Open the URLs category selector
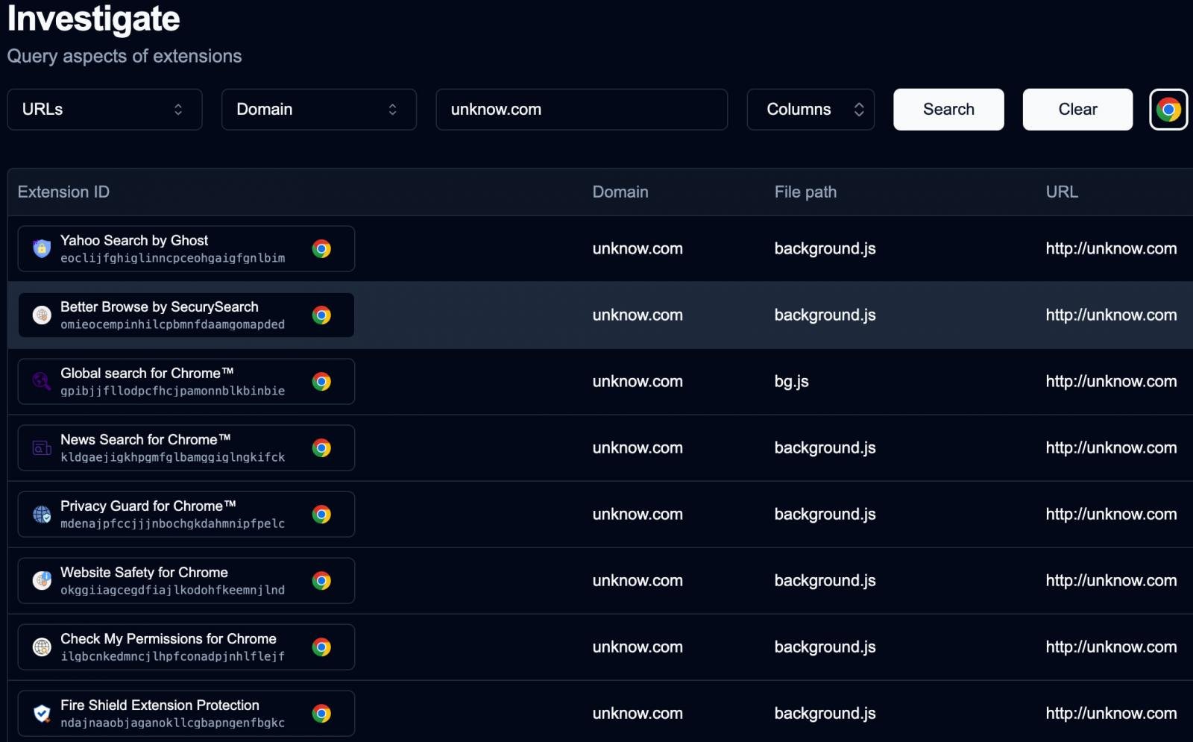 (x=104, y=109)
